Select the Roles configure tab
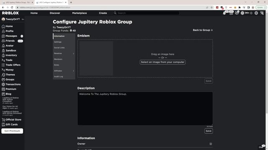 click(x=64, y=65)
